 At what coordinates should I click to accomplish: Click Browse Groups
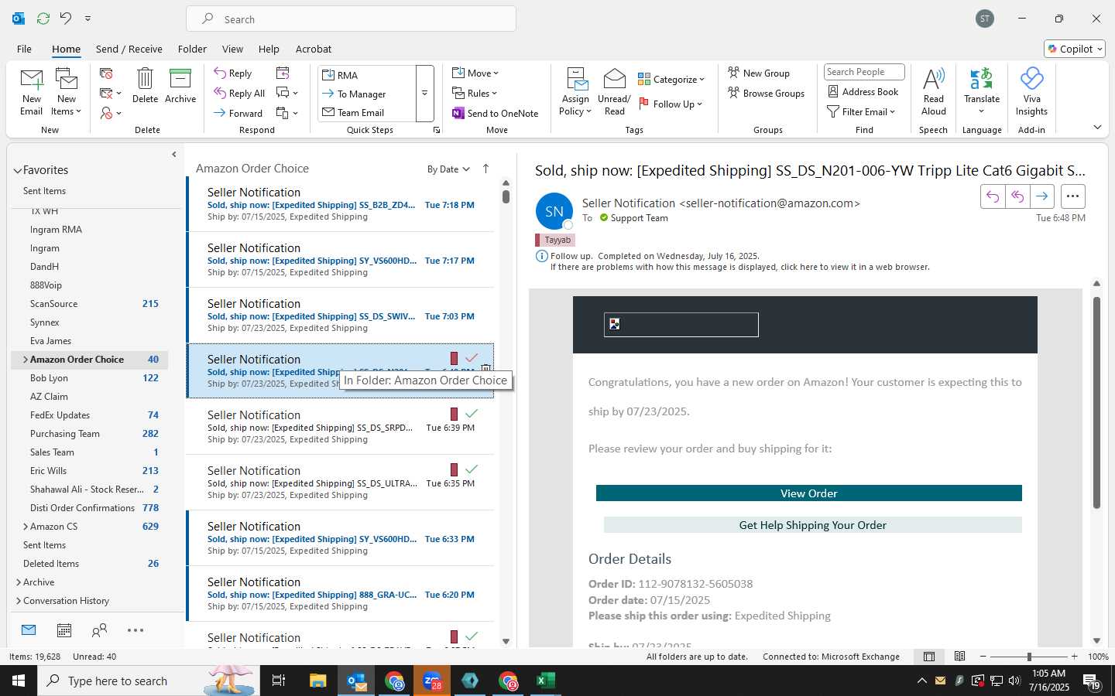[767, 93]
